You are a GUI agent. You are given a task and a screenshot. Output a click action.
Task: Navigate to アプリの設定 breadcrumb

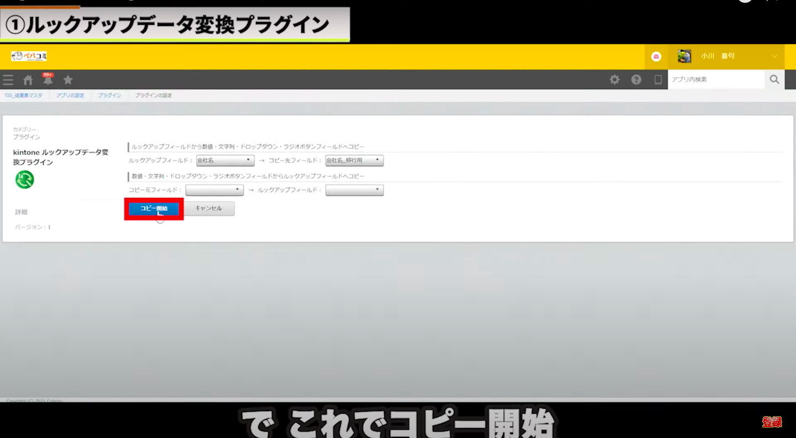[70, 96]
